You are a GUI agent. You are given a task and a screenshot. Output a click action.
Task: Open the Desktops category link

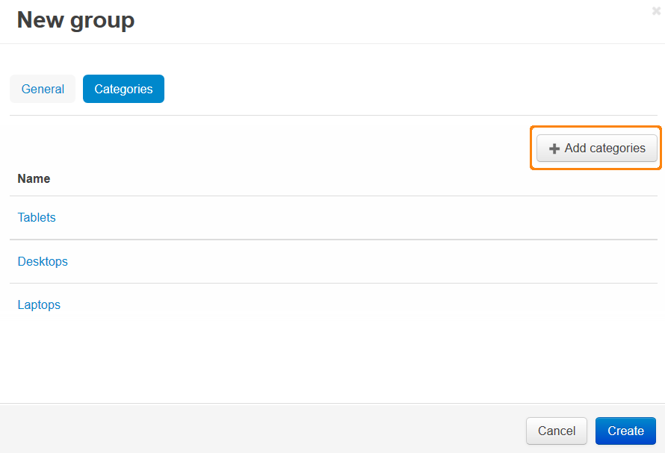43,261
